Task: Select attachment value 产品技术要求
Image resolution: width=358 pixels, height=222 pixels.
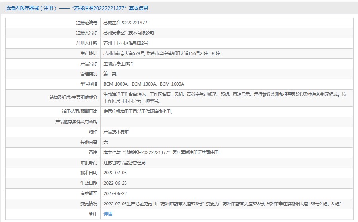Action: click(116, 132)
